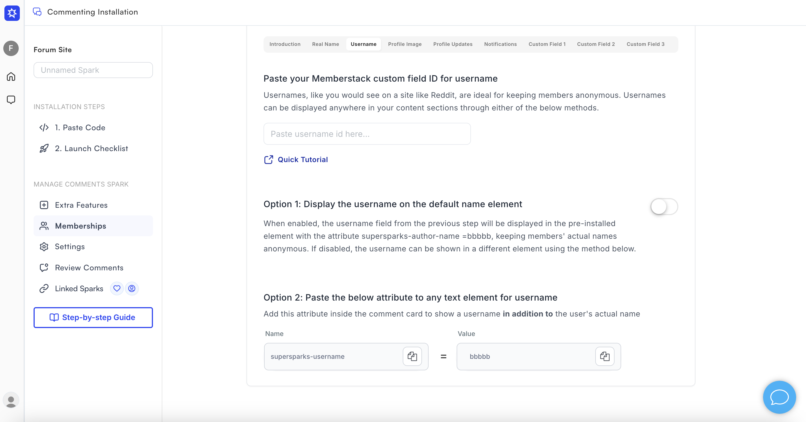The width and height of the screenshot is (806, 422).
Task: Click the Supersparks star logo icon
Action: pos(12,13)
